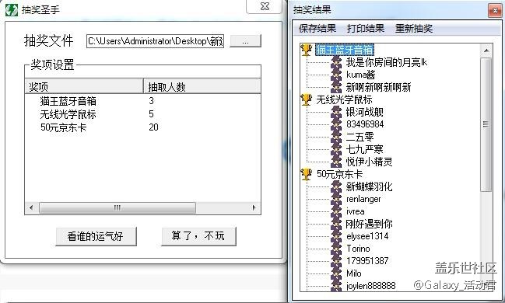The width and height of the screenshot is (505, 303).
Task: Select winner 我是你房间的月亮lk
Action: [x=387, y=62]
